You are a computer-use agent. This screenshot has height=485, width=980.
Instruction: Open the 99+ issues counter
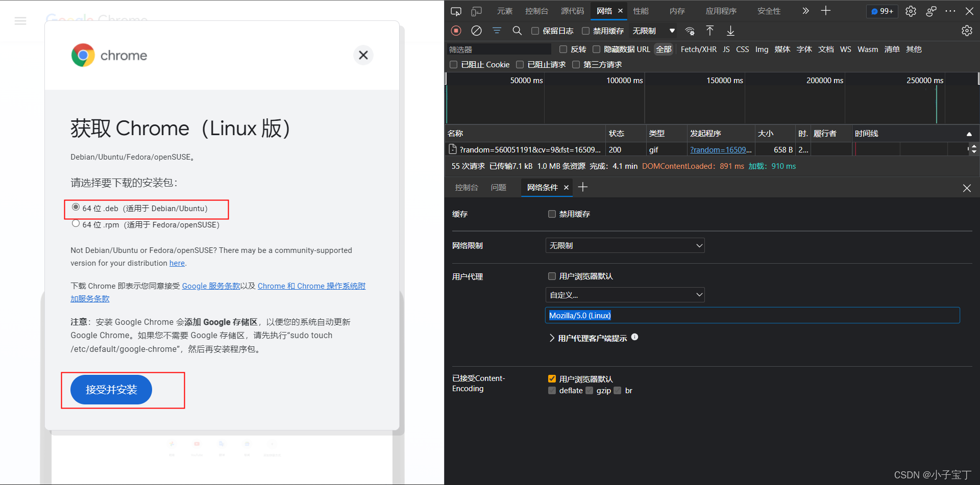point(882,11)
